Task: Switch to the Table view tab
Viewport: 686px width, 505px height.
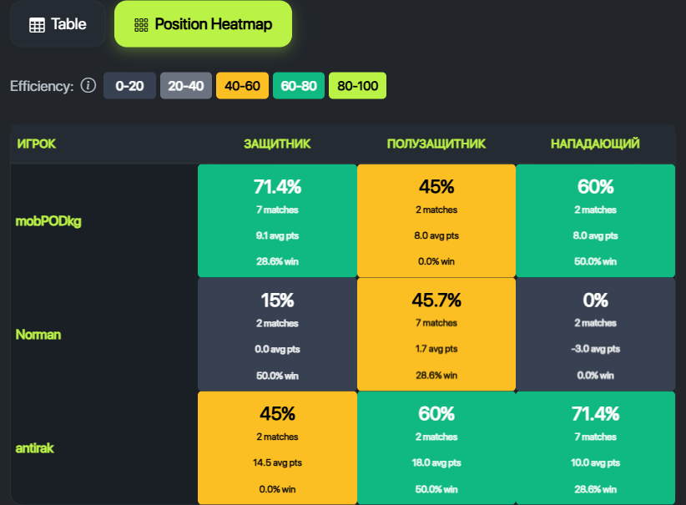Action: tap(58, 24)
